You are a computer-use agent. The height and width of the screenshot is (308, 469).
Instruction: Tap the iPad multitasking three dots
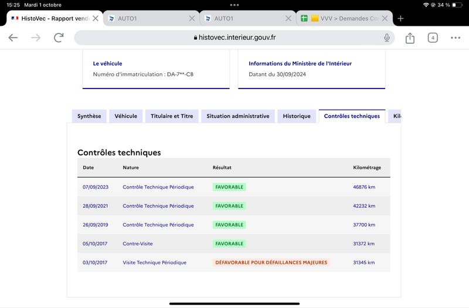pyautogui.click(x=235, y=5)
